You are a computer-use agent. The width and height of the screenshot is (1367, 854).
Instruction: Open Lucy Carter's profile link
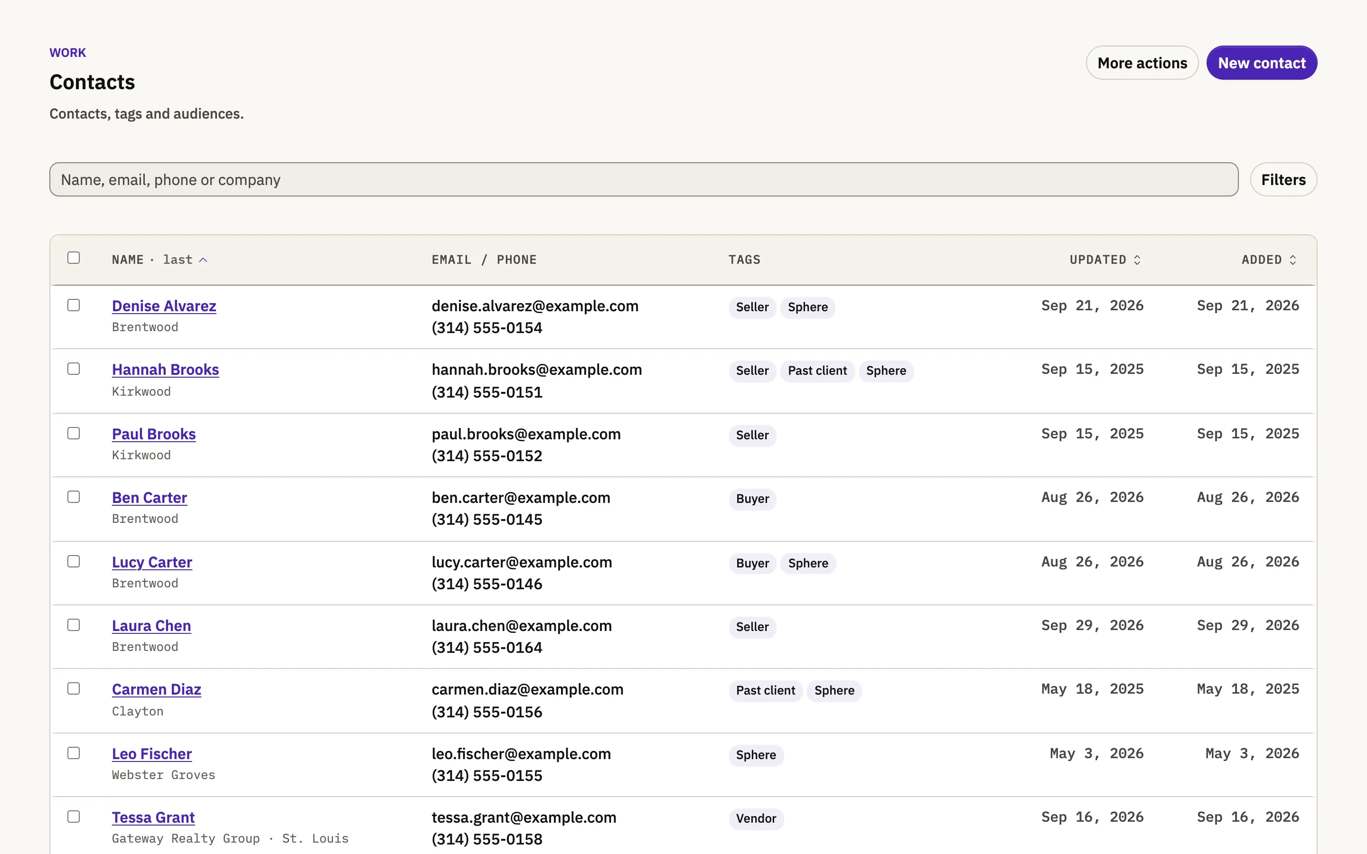click(152, 562)
